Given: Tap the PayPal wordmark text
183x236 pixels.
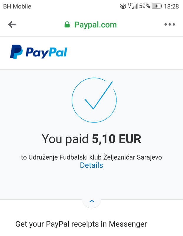Looking at the screenshot, I should 47,53.
